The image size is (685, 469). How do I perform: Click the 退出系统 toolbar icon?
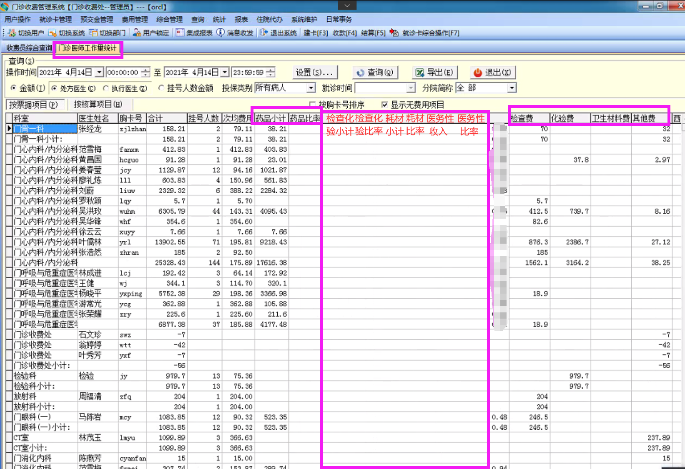coord(263,32)
